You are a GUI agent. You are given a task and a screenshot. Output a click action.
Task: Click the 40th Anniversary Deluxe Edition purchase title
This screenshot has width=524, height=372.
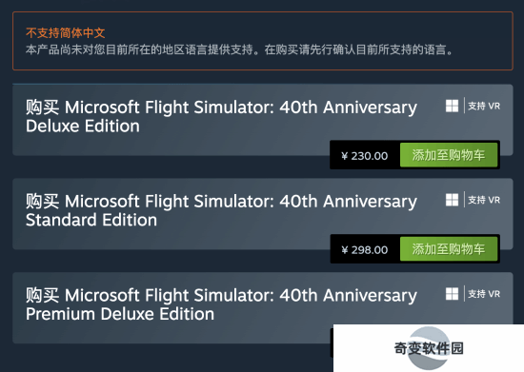[221, 116]
